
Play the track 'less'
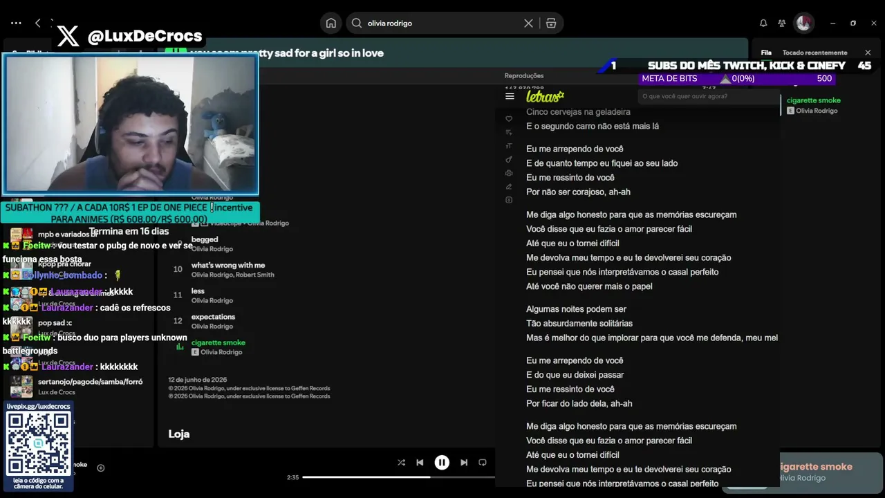[x=198, y=291]
